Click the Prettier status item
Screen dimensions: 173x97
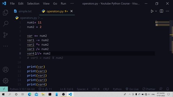click(149, 89)
